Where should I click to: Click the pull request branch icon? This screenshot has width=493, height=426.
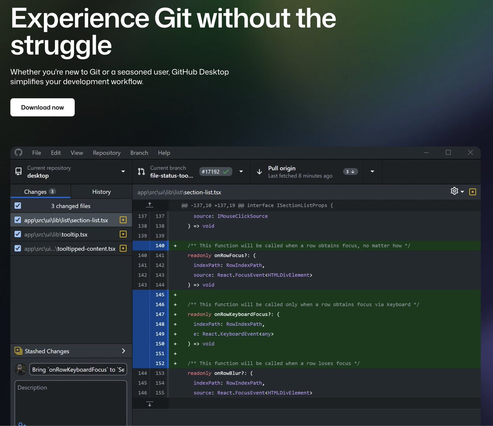tap(141, 172)
